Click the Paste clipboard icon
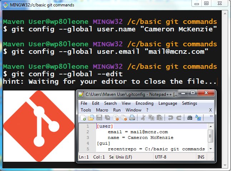231x171 pixels. point(160,118)
